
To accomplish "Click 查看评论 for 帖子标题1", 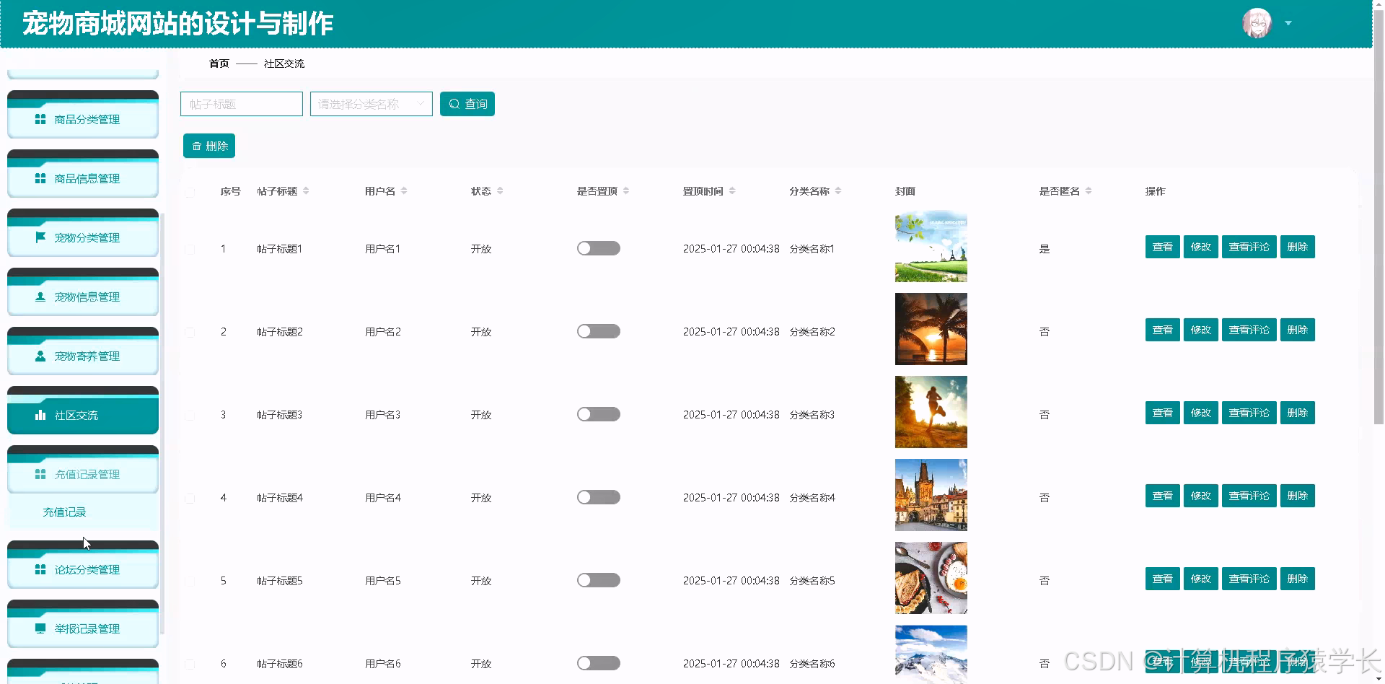I will [x=1249, y=247].
